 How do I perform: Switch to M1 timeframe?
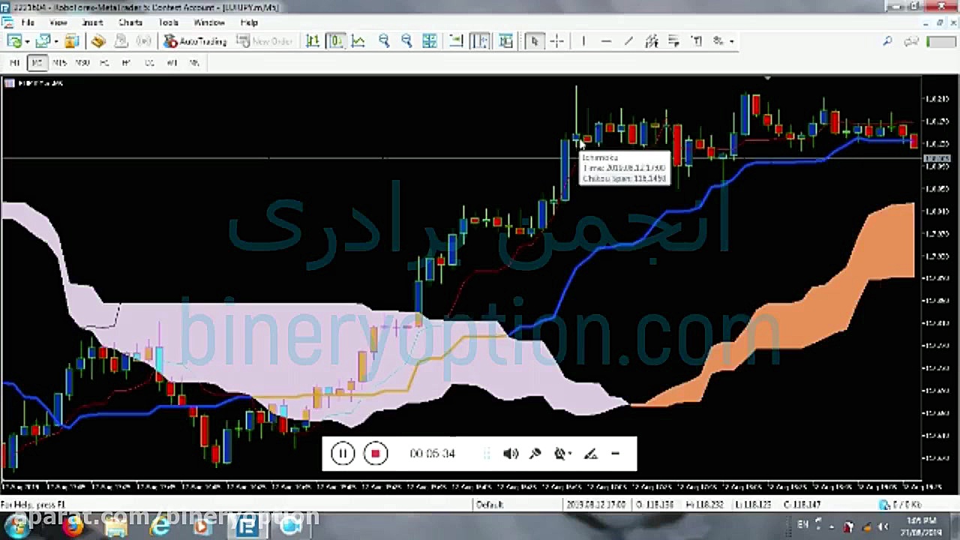pyautogui.click(x=14, y=63)
